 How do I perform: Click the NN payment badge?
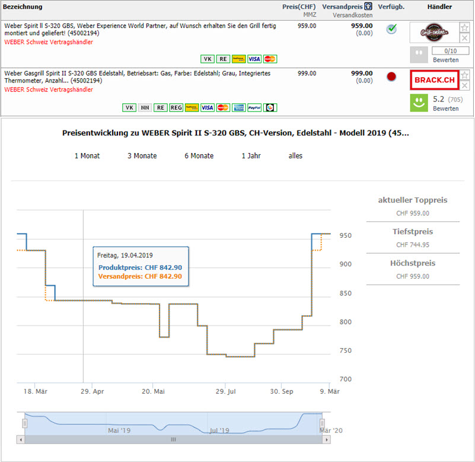[145, 107]
